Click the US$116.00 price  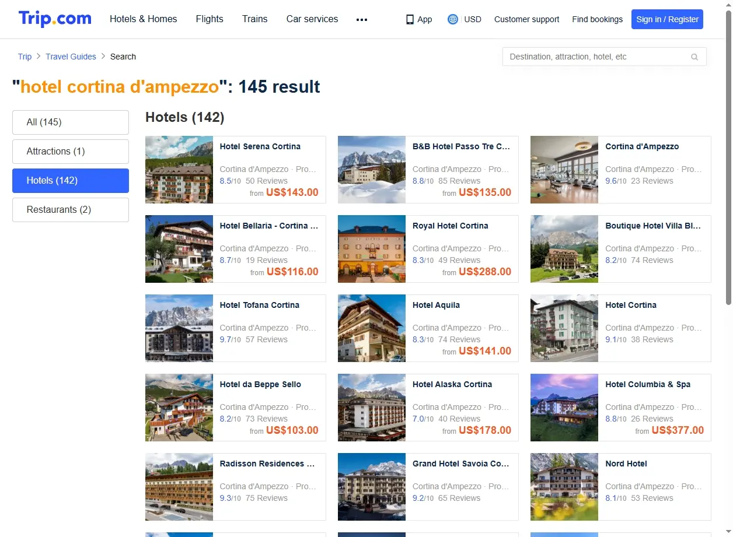tap(292, 272)
